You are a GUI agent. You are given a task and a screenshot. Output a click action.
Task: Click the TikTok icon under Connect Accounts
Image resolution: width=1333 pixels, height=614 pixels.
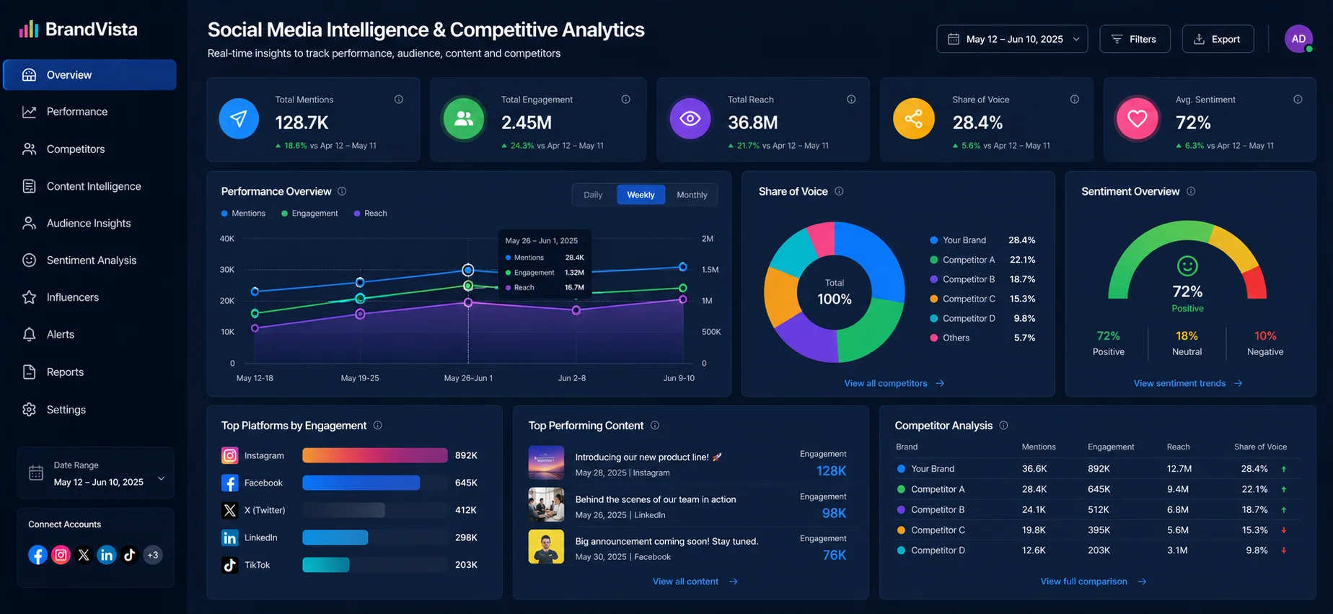coord(129,555)
